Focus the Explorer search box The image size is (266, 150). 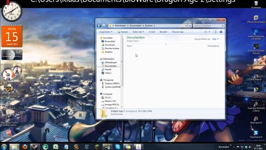tap(209, 26)
